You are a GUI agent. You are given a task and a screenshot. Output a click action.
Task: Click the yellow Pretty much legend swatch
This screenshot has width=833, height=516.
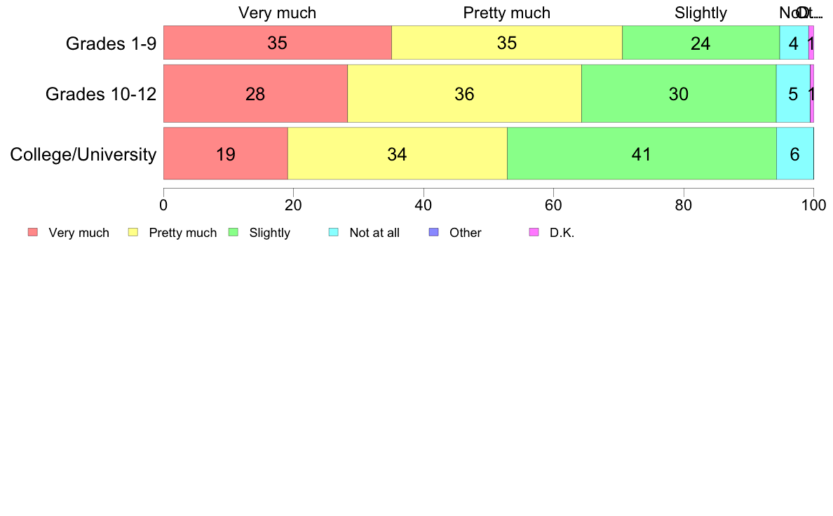pos(133,232)
